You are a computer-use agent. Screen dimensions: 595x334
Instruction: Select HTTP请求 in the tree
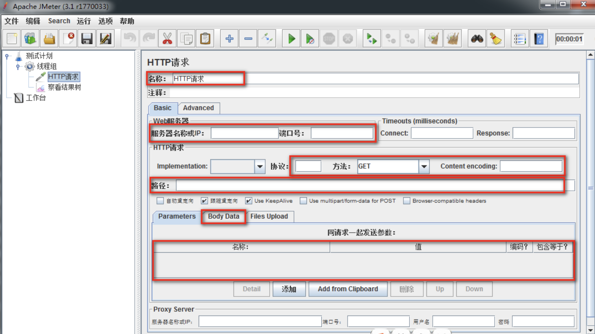(x=63, y=77)
